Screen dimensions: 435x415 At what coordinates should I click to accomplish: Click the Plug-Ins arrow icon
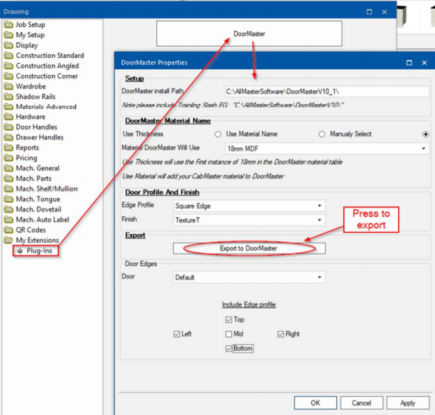pyautogui.click(x=20, y=251)
